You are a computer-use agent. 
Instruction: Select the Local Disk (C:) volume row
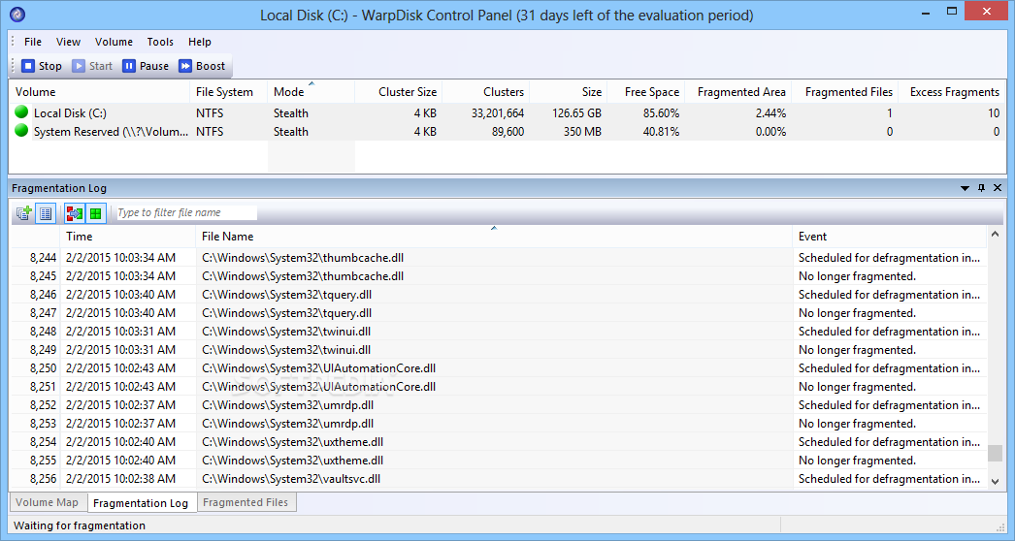coord(507,112)
